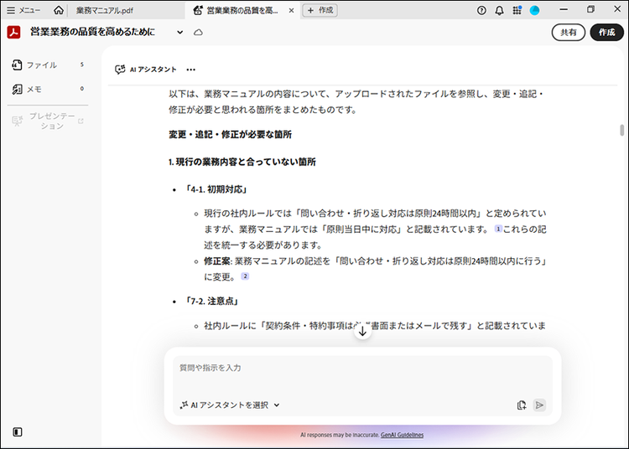The height and width of the screenshot is (449, 629).
Task: Click the cloud sync status icon
Action: [198, 32]
